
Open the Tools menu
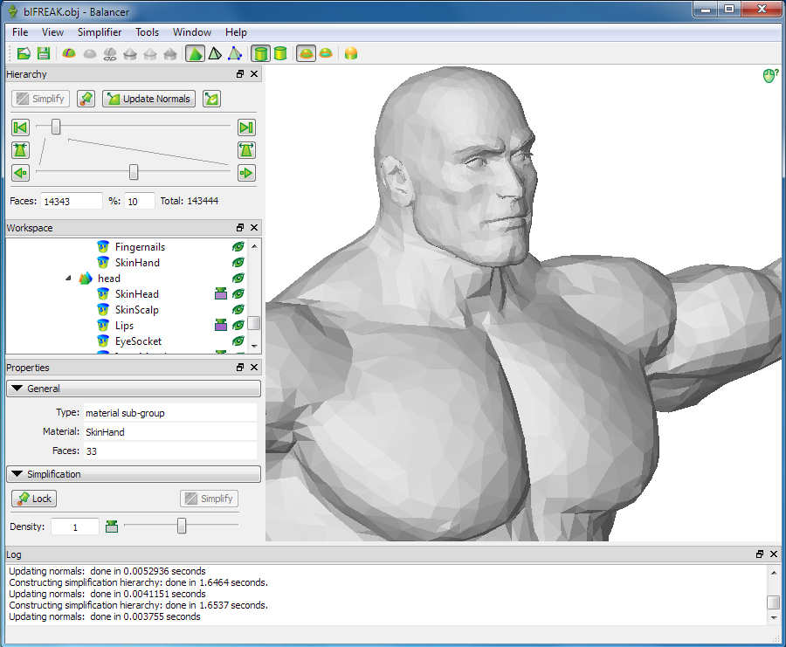click(x=147, y=32)
